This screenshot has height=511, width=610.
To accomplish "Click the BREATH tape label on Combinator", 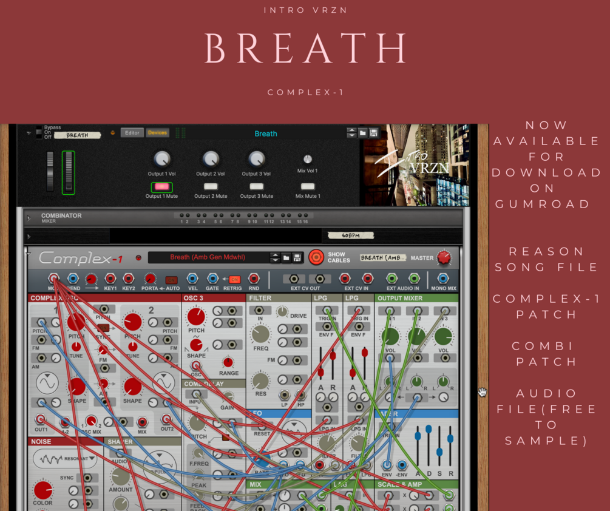I will (x=78, y=135).
